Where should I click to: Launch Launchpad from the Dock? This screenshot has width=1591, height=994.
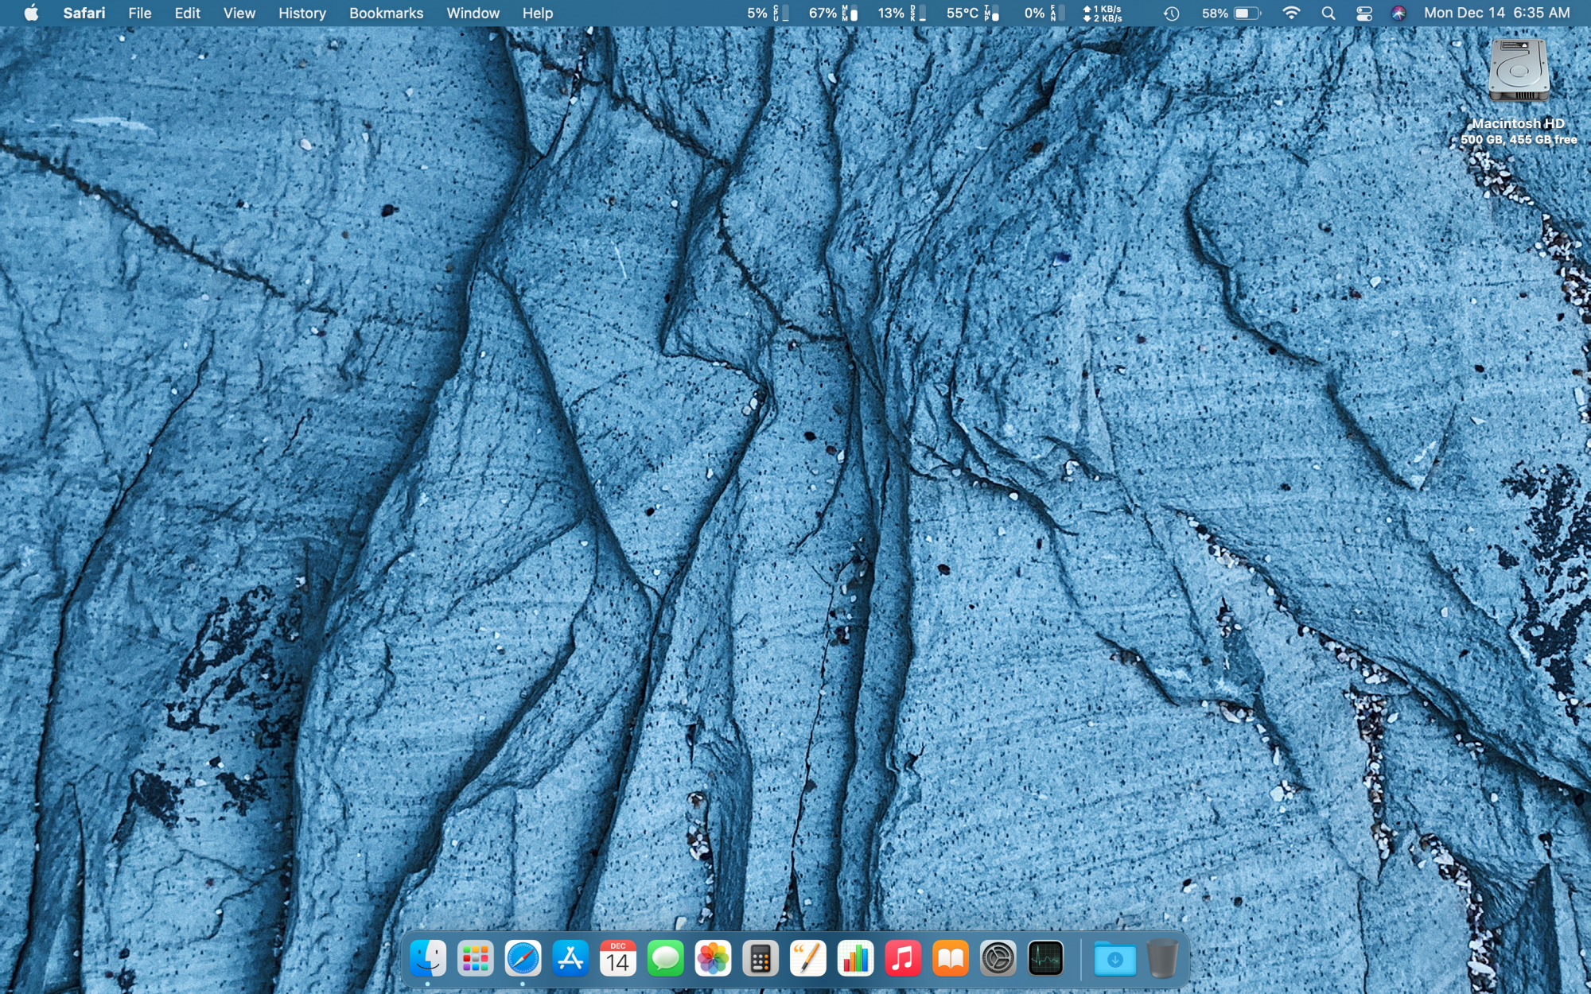pos(476,958)
